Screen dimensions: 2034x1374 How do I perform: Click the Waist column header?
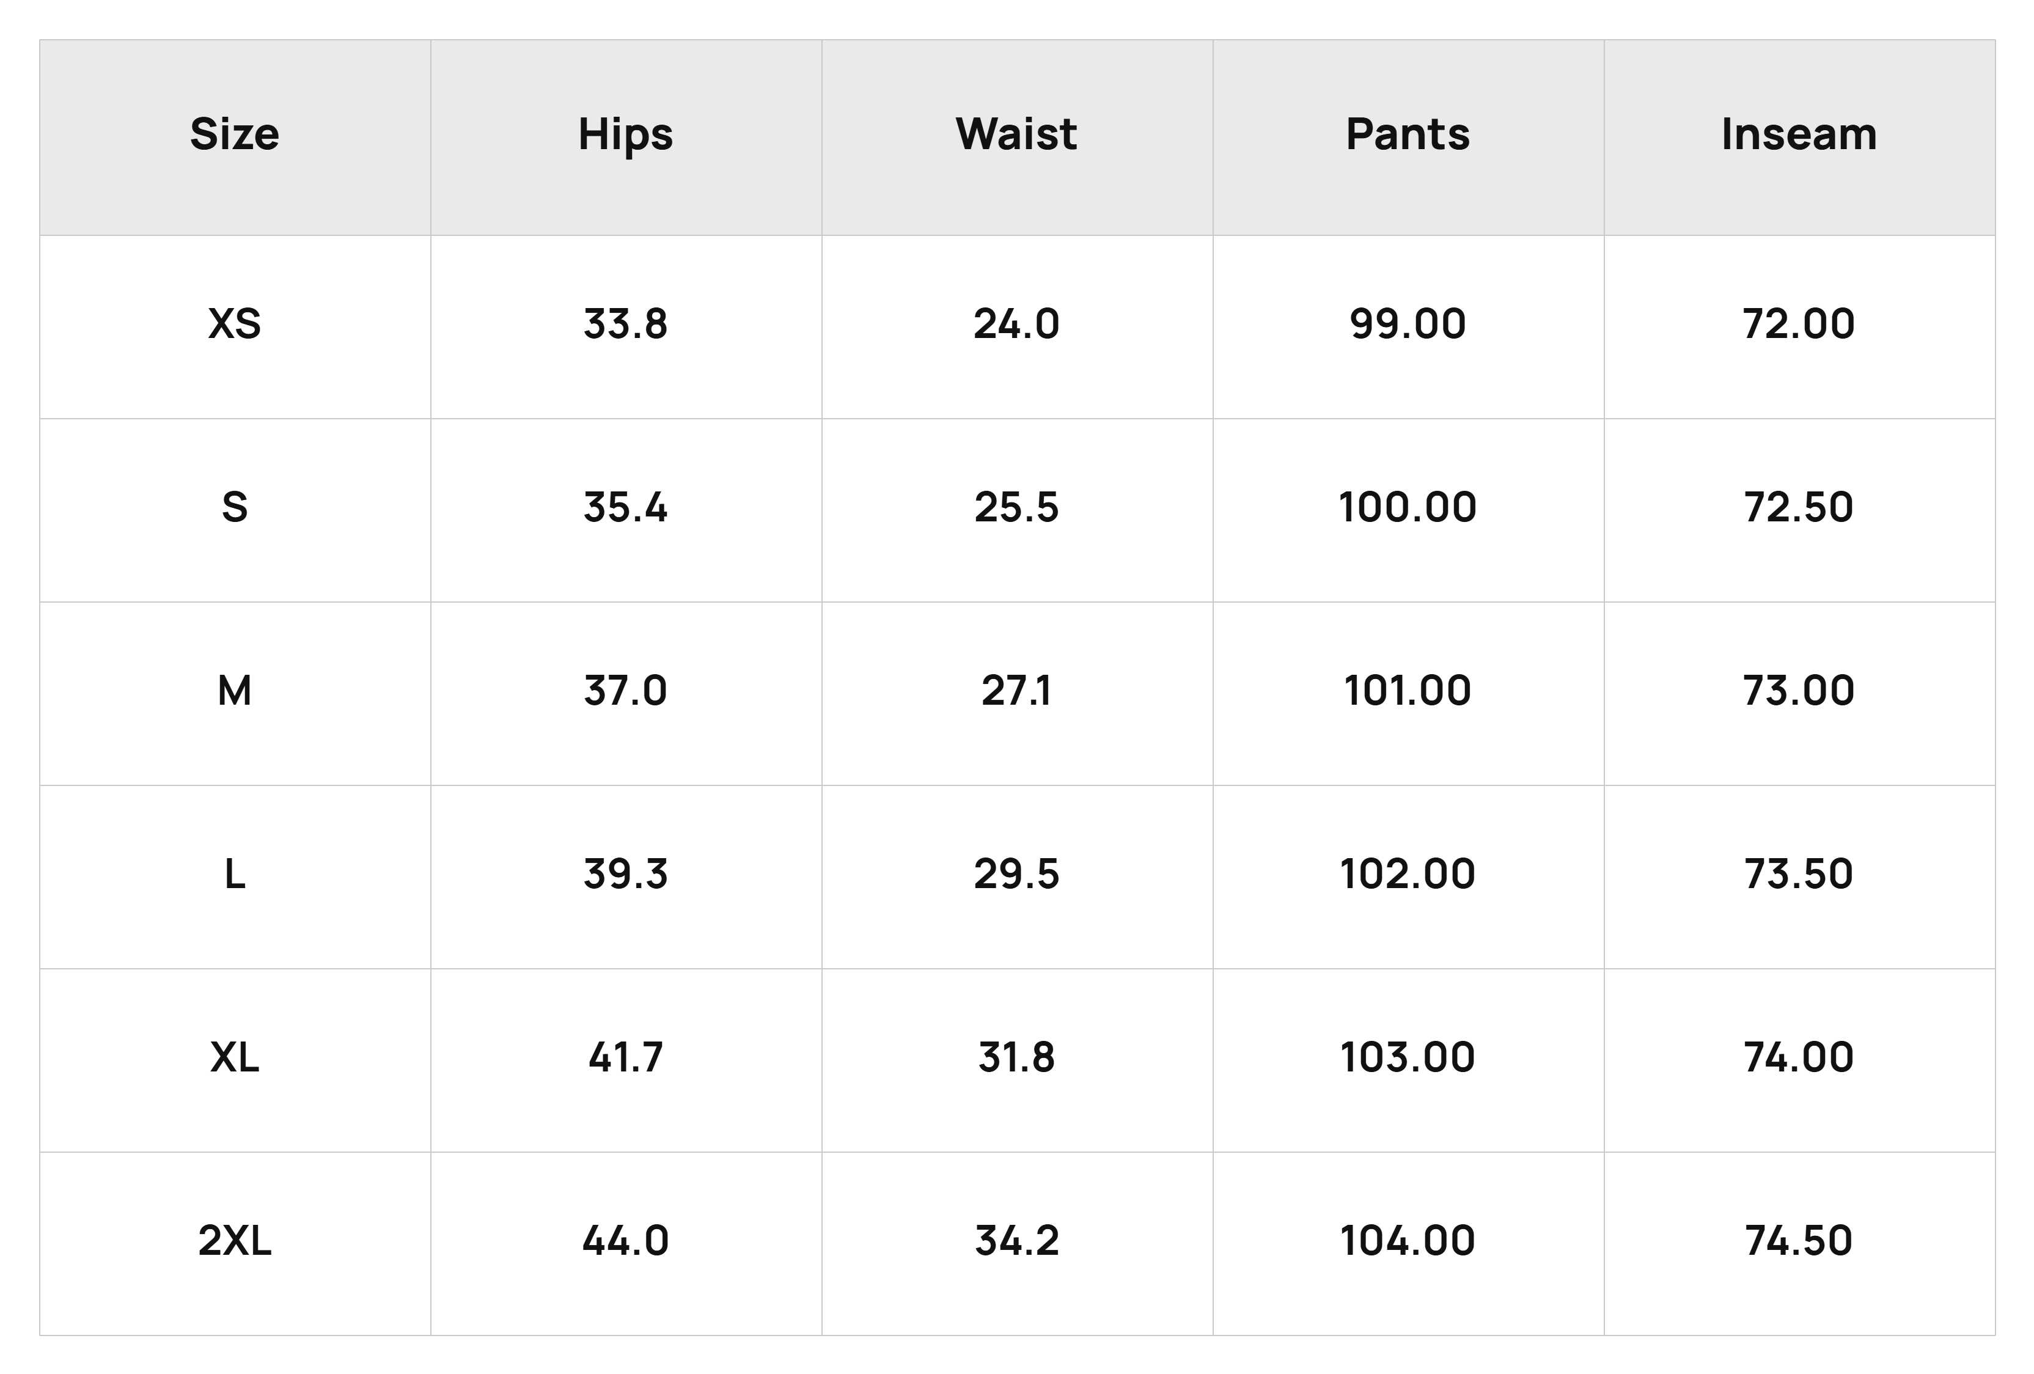pyautogui.click(x=1017, y=135)
